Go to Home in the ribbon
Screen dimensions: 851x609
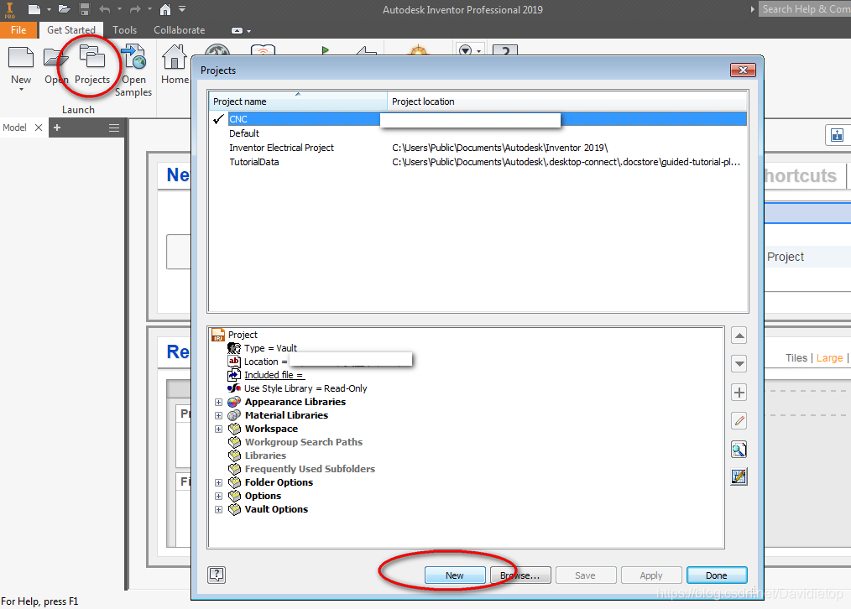[175, 65]
